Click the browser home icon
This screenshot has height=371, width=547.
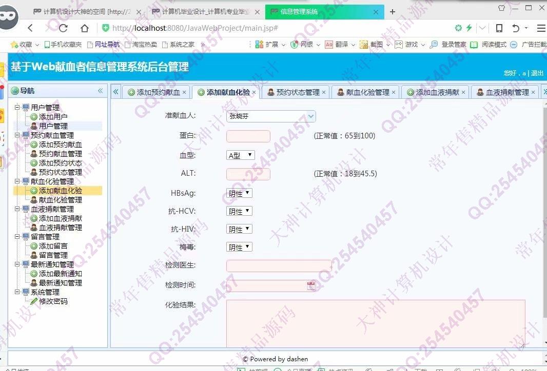coord(85,28)
